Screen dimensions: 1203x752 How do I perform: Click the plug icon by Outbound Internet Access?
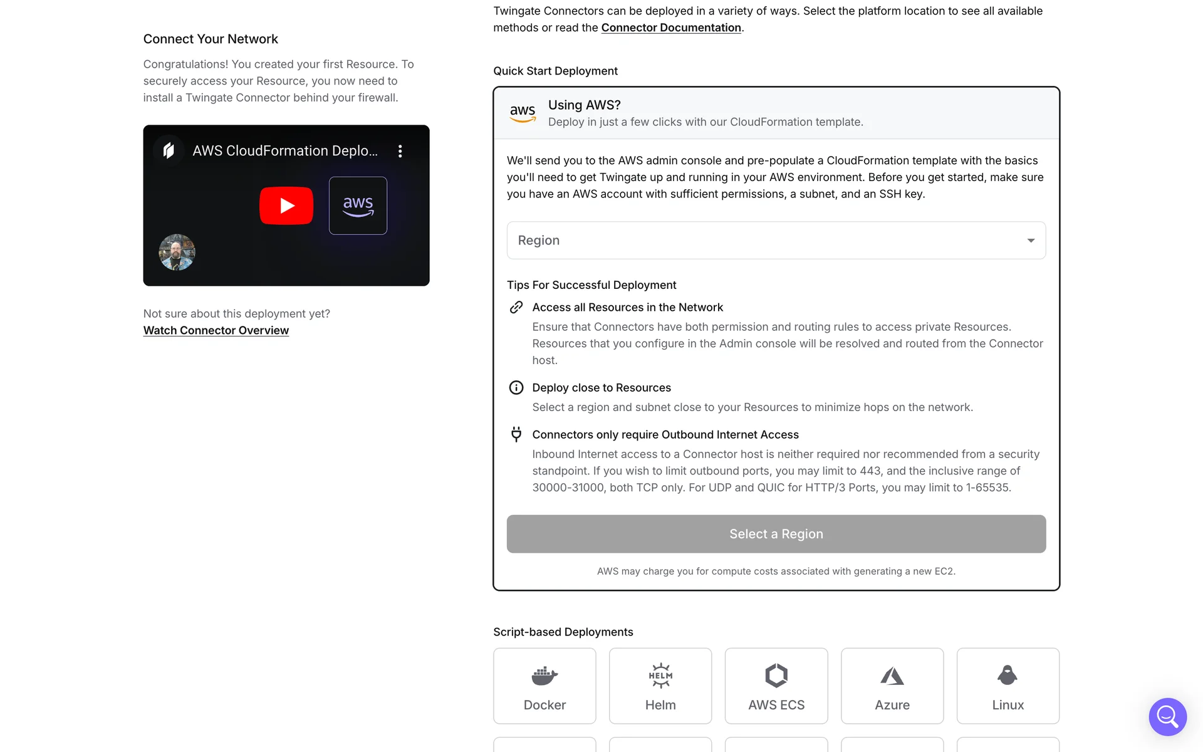click(x=516, y=434)
